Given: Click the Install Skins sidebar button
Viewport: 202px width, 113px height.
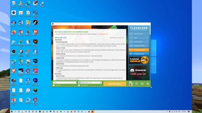Looking at the screenshot, I should pos(139,42).
